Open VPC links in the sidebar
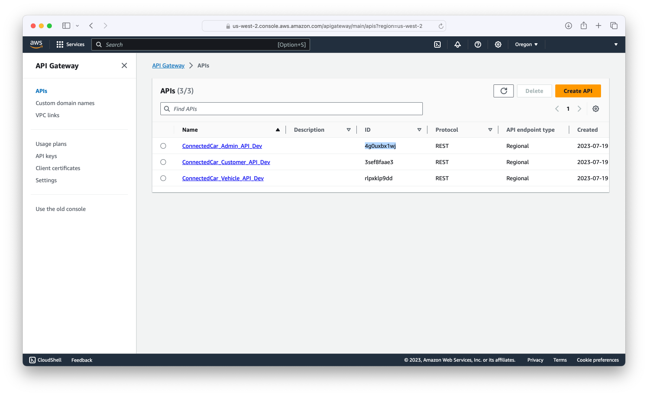This screenshot has width=648, height=396. [x=47, y=115]
